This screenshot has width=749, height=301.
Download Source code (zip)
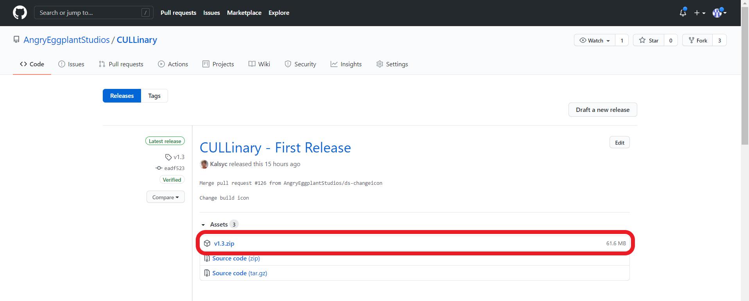pyautogui.click(x=236, y=258)
